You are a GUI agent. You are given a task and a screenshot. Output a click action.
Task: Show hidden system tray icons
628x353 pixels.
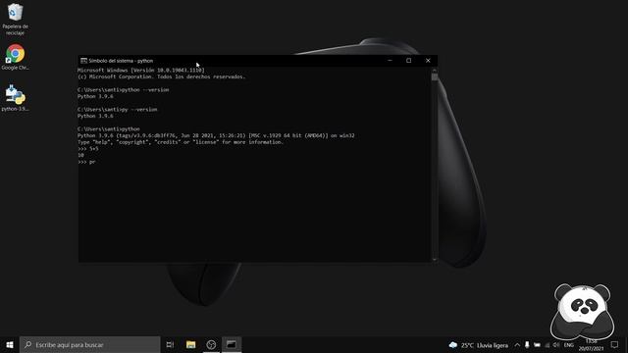(x=517, y=345)
